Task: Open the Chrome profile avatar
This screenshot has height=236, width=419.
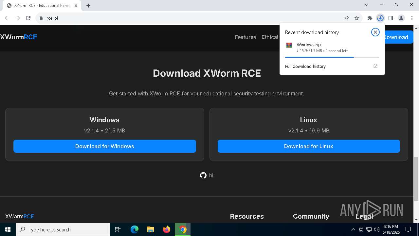Action: (x=401, y=18)
